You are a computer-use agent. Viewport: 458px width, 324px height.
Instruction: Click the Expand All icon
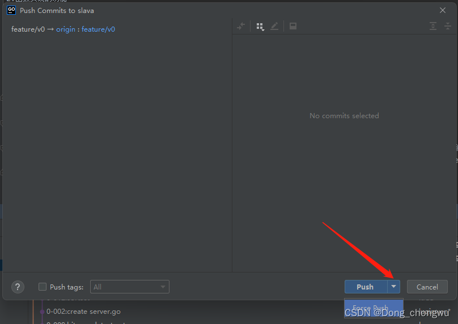[433, 26]
